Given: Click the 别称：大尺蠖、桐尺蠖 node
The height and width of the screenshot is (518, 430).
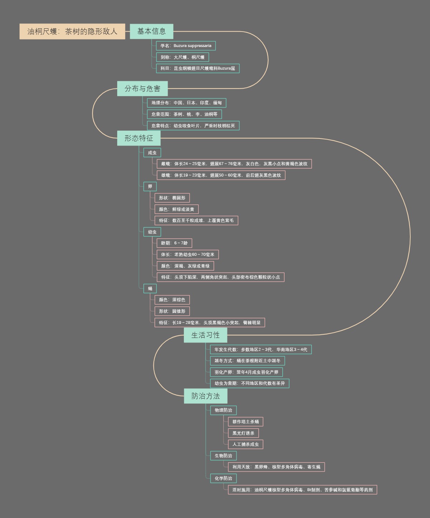Looking at the screenshot, I should pos(182,57).
